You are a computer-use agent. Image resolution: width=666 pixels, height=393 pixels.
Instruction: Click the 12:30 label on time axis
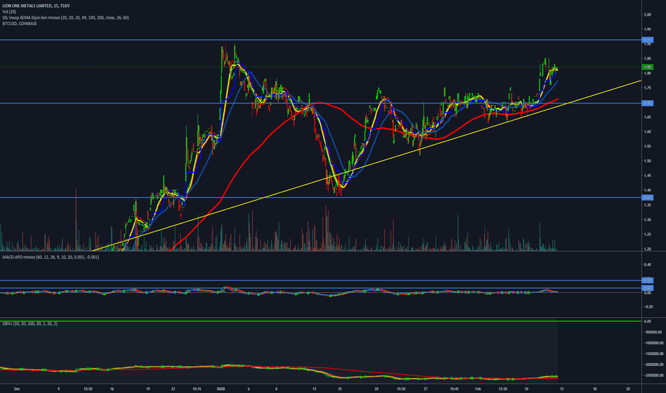tap(502, 389)
